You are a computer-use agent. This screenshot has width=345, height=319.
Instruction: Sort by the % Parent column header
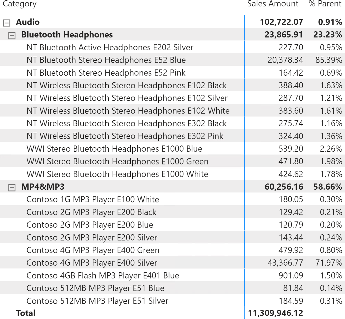point(325,4)
